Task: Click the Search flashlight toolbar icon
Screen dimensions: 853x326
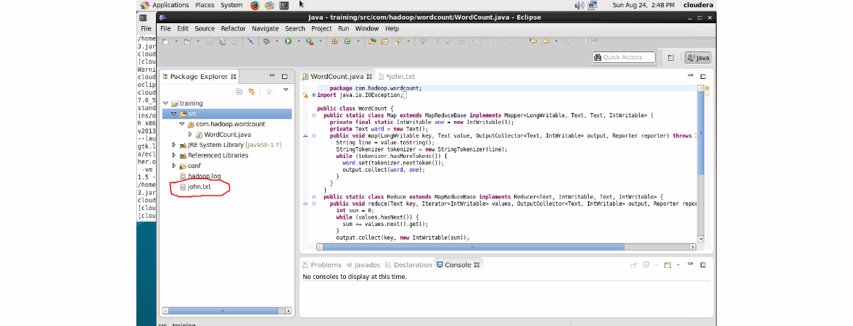Action: 398,41
